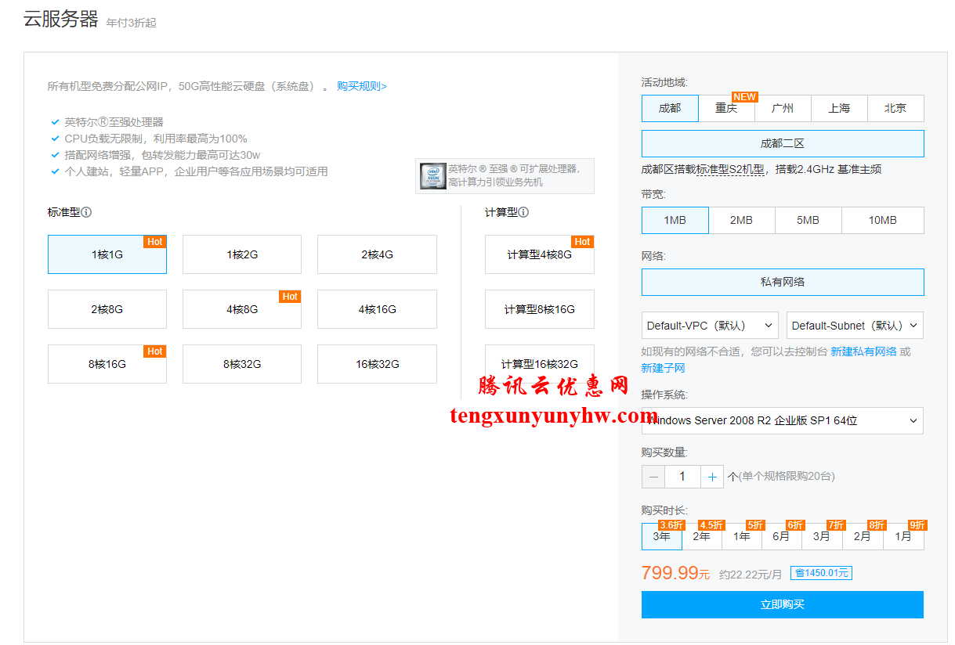Click the 799.99元 price text

coord(675,573)
